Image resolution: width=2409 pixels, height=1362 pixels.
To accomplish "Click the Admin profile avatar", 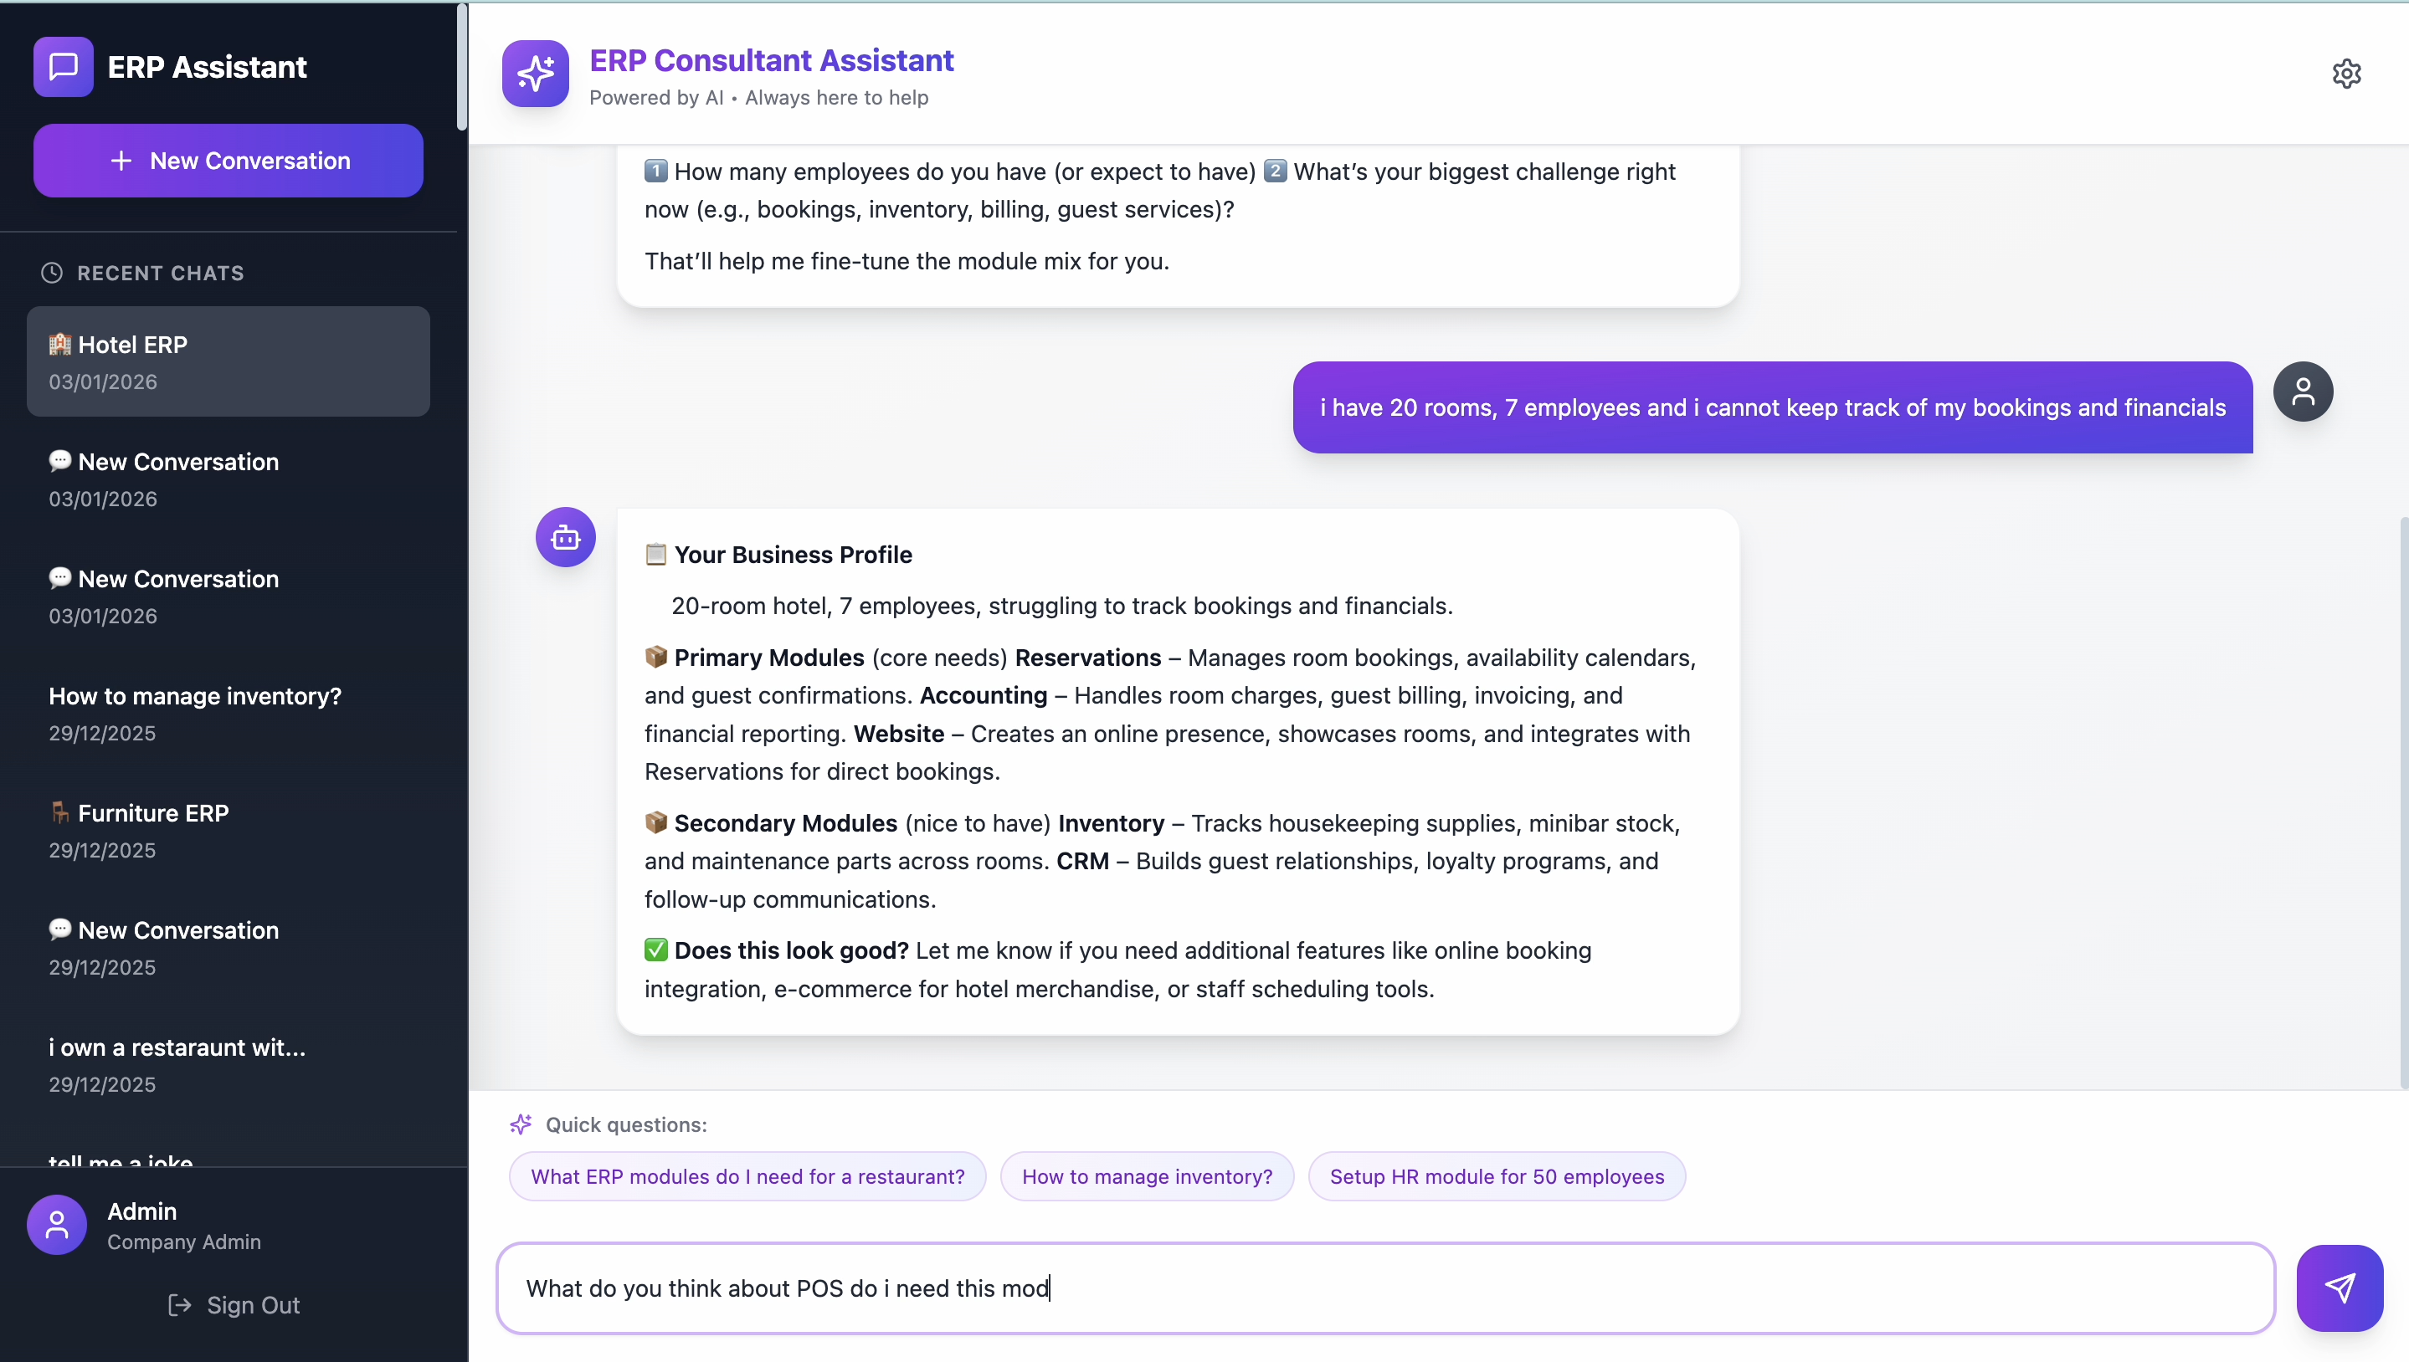I will pos(56,1225).
